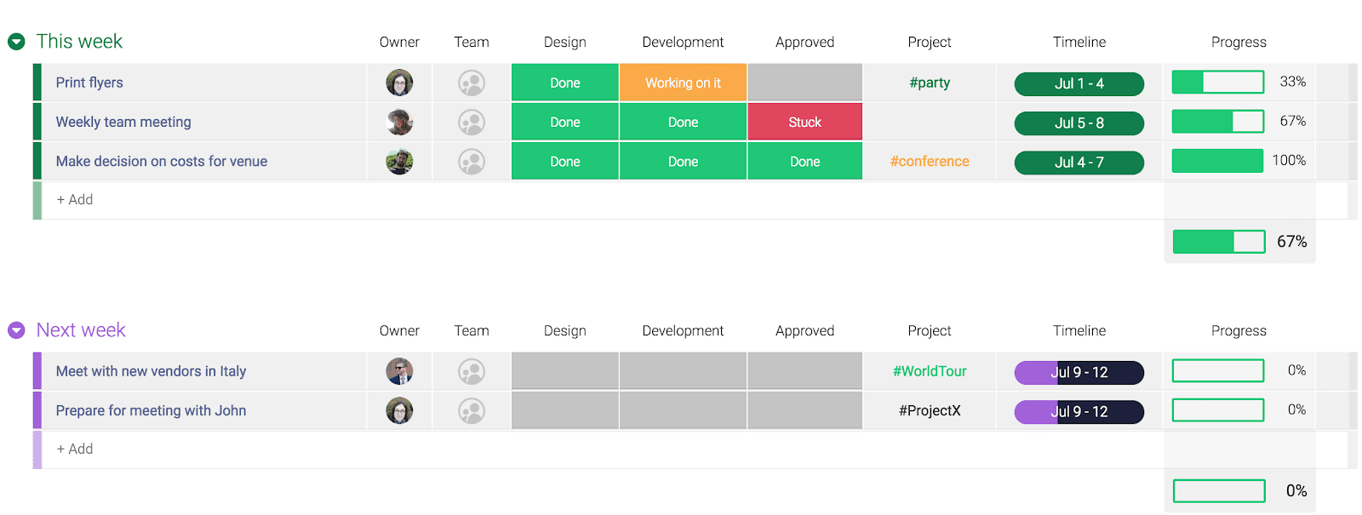
Task: Set Design status for Meet with new vendors
Action: point(564,371)
